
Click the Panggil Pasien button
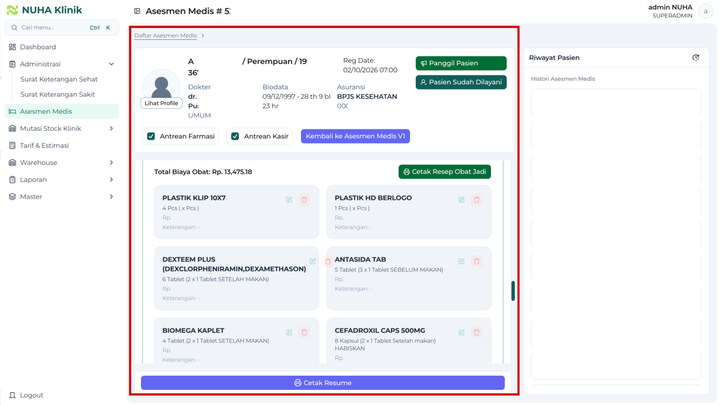[x=461, y=63]
